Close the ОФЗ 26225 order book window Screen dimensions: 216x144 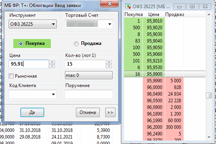click(x=205, y=7)
